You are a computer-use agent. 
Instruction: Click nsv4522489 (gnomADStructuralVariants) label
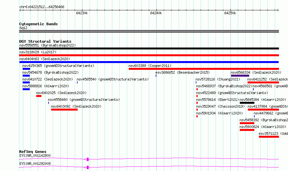(x=232, y=93)
